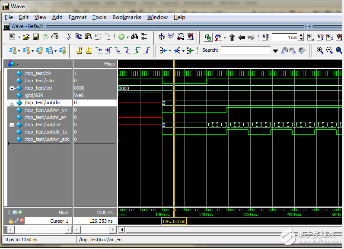
Task: Click the Zoom In magnifier icon
Action: [320, 50]
